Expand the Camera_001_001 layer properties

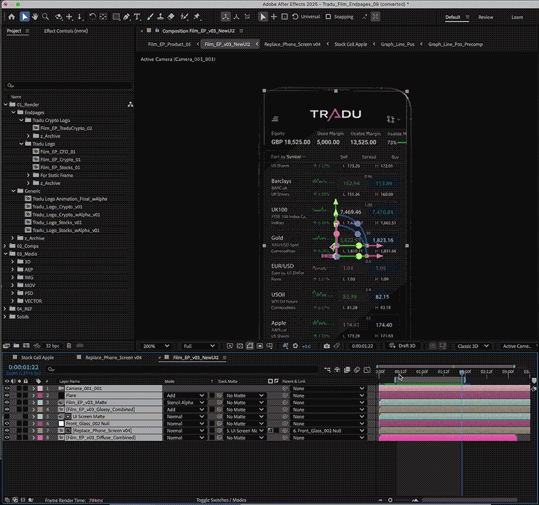click(x=33, y=389)
